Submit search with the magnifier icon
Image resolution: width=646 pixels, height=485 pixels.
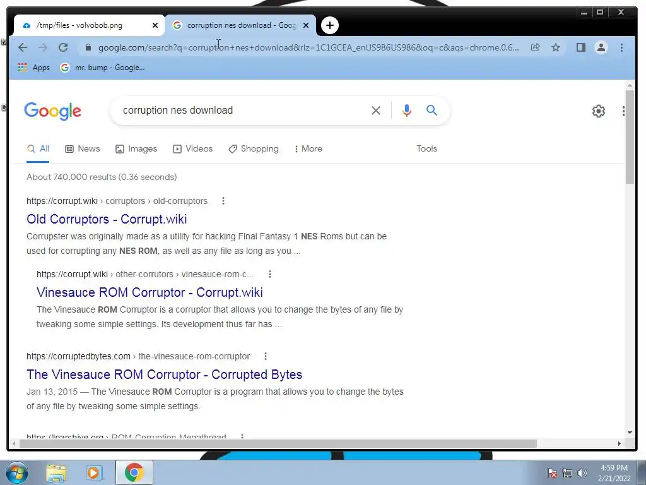coord(432,110)
